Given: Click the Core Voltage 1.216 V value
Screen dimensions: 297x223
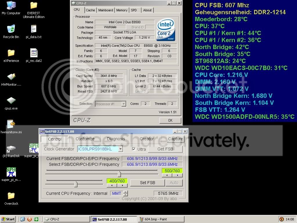Looking at the screenshot, I should [x=144, y=37].
